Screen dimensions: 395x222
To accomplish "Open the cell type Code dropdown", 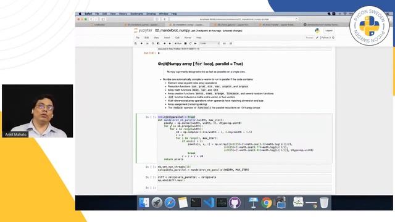I will tap(210, 44).
